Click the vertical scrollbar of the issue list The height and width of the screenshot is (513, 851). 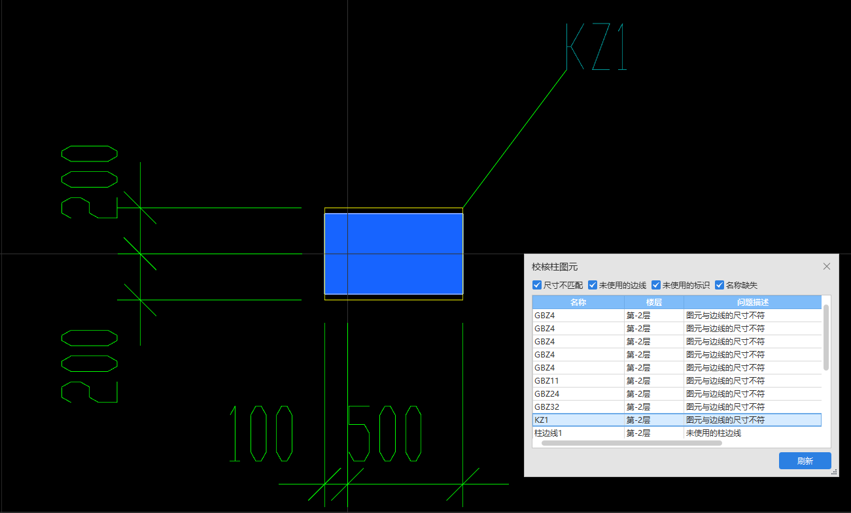tap(826, 337)
